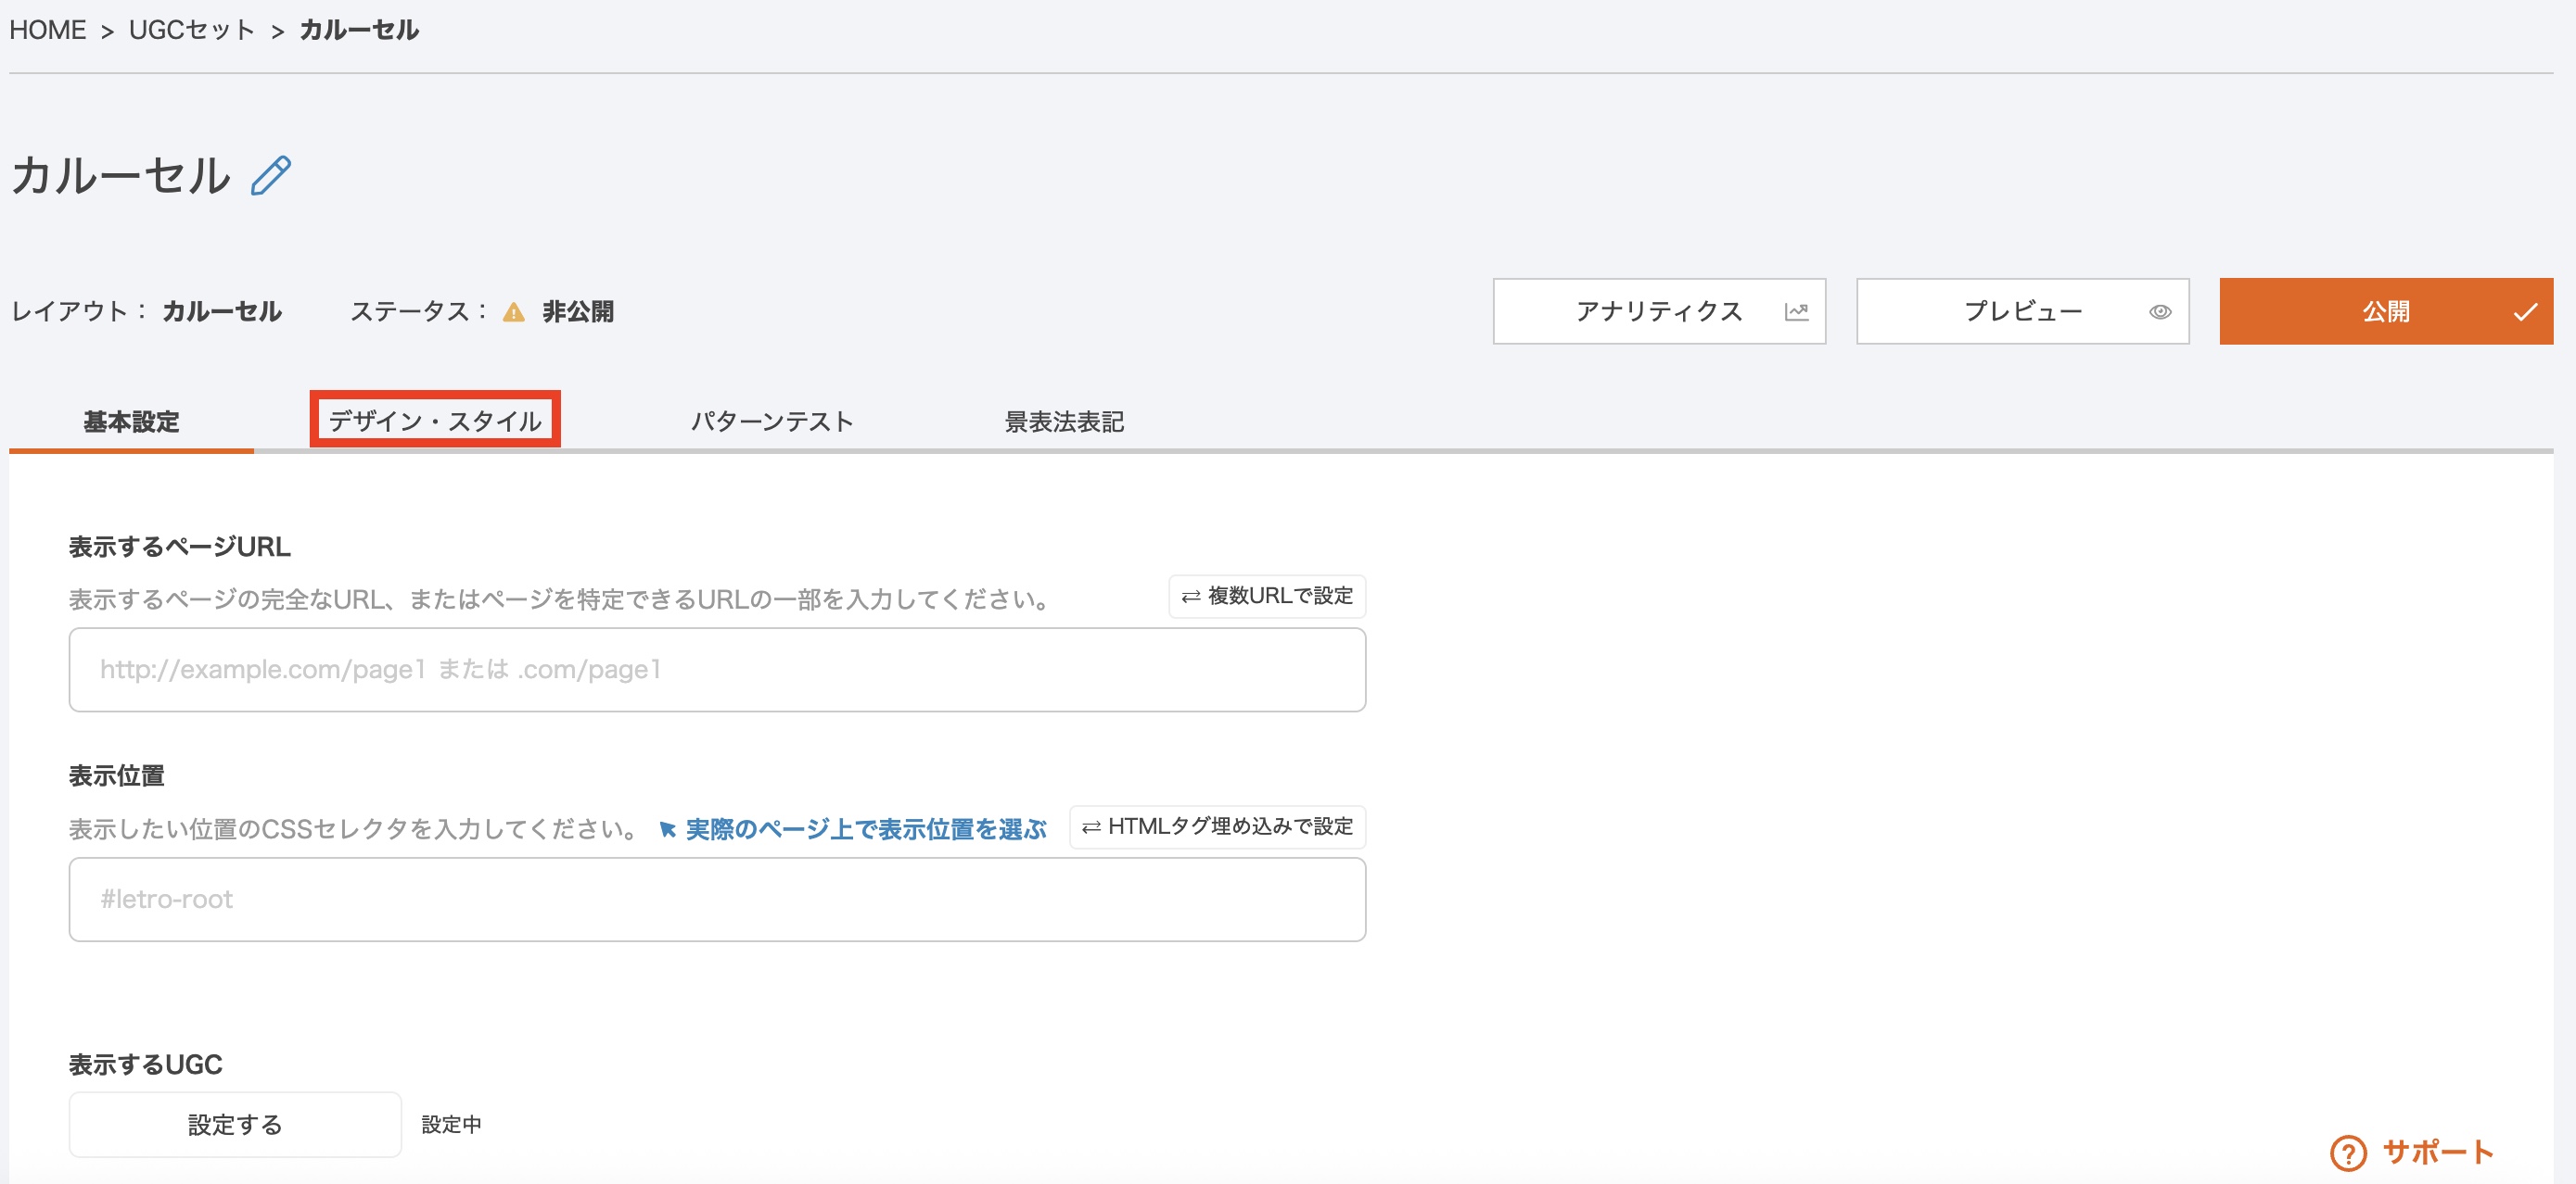Click the question mark support icon
This screenshot has width=2576, height=1184.
coord(2347,1152)
